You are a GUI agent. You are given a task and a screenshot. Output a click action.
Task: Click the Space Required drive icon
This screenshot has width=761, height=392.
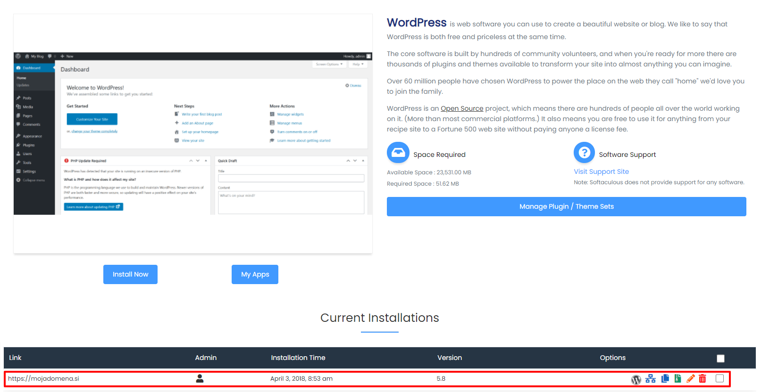(398, 153)
